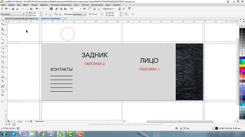Screen dimensions: 245x137
Task: Open the Эффекты menu
Action: point(44,5)
